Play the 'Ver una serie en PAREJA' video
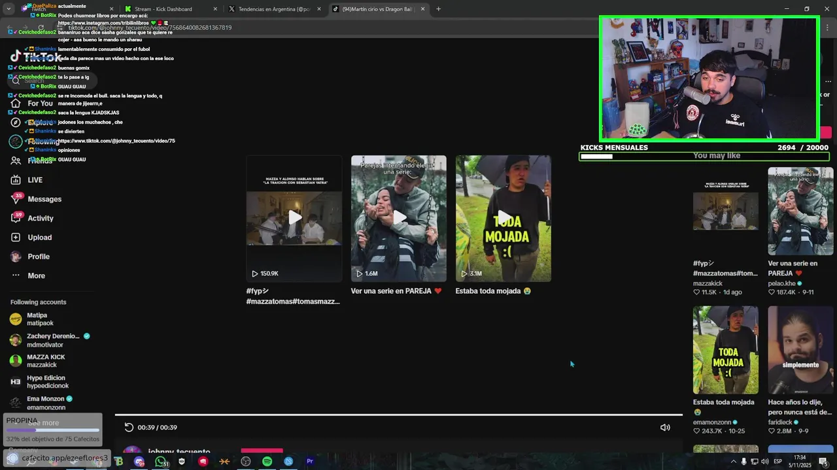 [399, 218]
